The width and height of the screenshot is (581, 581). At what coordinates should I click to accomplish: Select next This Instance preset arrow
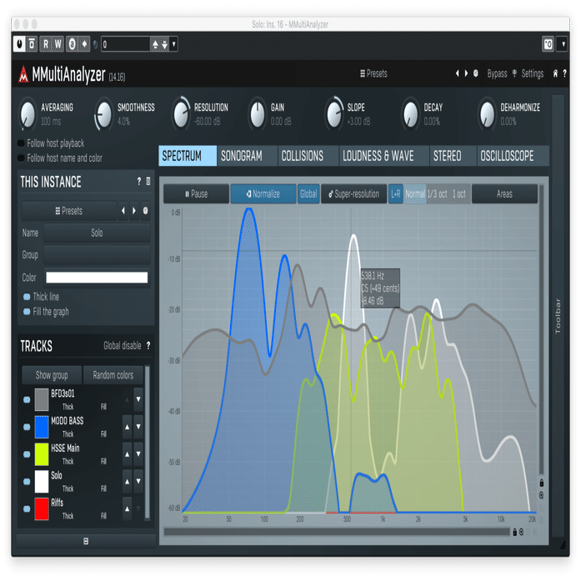click(x=134, y=211)
